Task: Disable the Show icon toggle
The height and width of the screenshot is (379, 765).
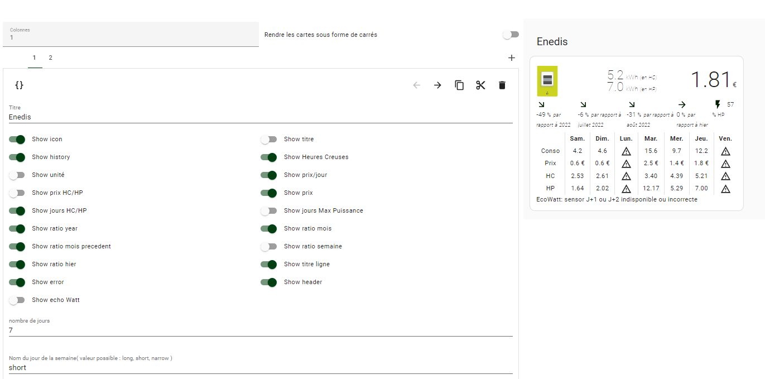Action: pyautogui.click(x=17, y=140)
